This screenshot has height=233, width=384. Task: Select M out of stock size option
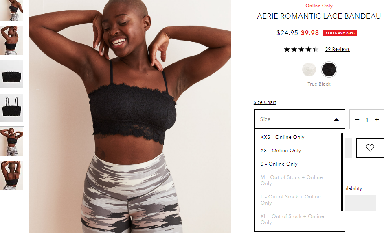[x=292, y=180]
